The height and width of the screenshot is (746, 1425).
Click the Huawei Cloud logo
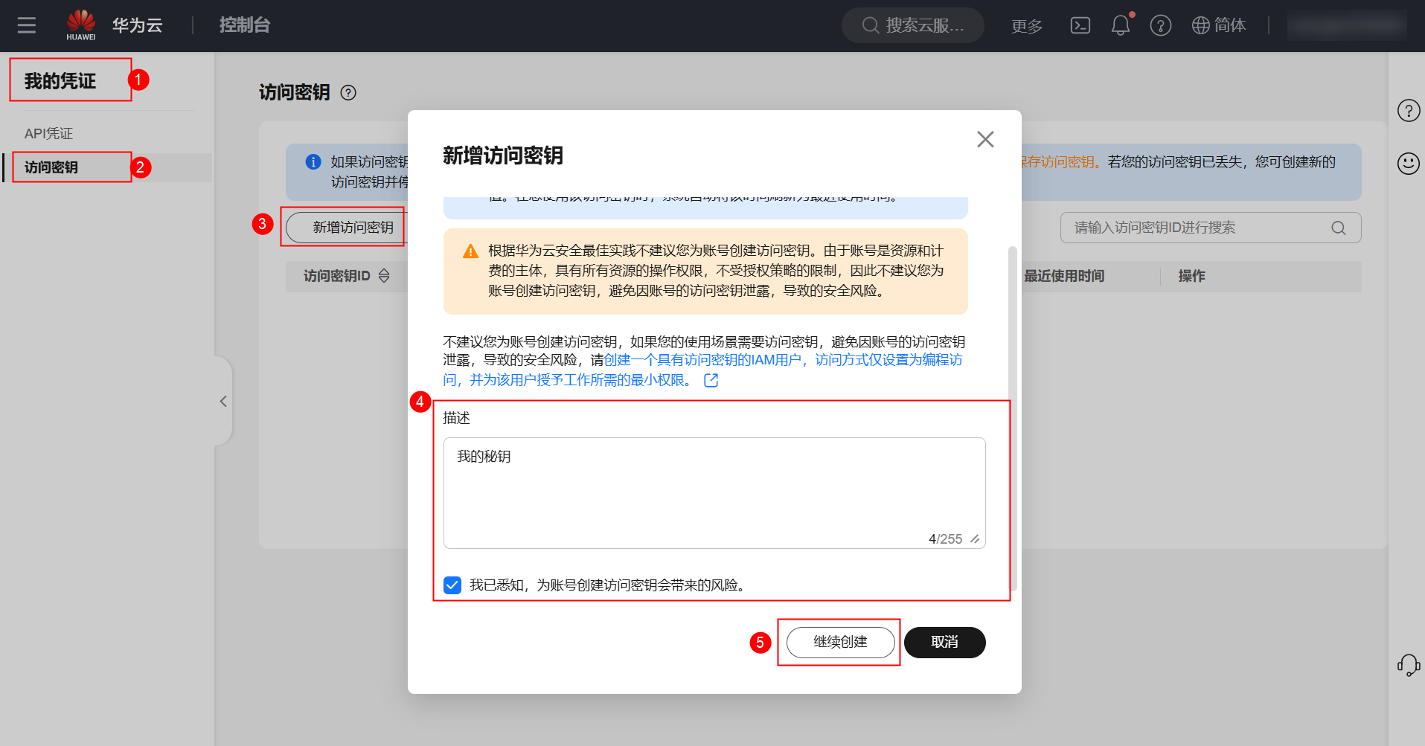coord(80,23)
